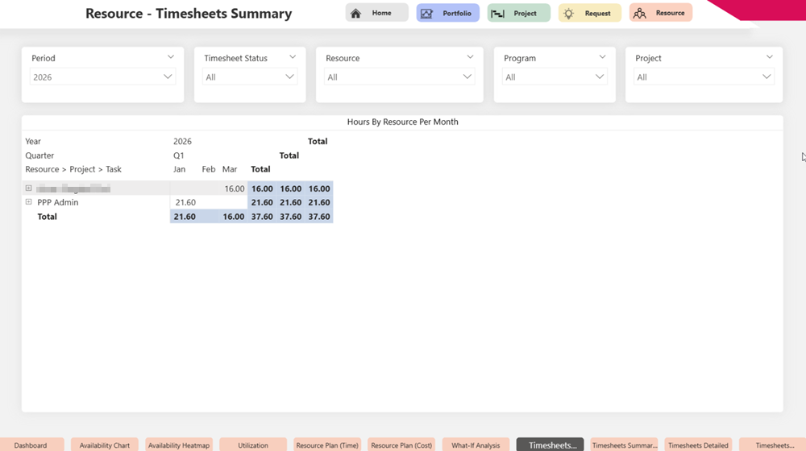The image size is (806, 451).
Task: Click the Mar column header
Action: coord(230,169)
